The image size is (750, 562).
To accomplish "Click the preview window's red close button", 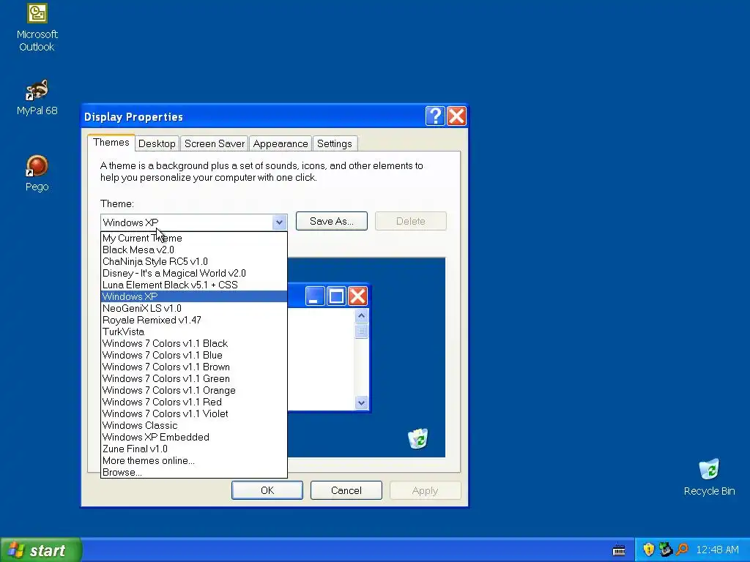I will (357, 296).
